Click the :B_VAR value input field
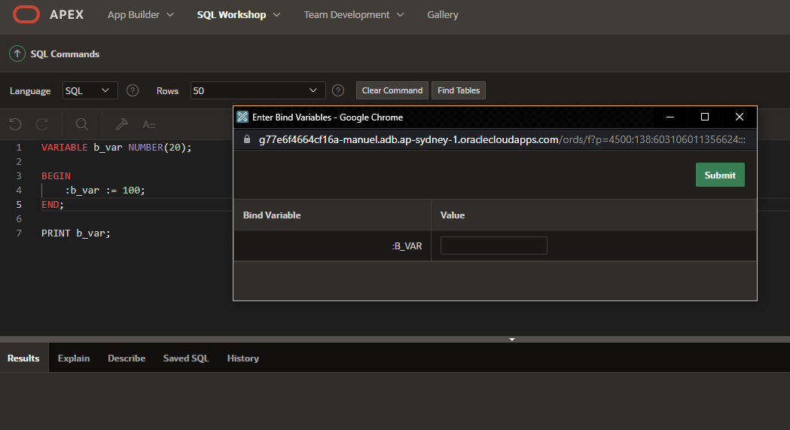 click(x=494, y=245)
